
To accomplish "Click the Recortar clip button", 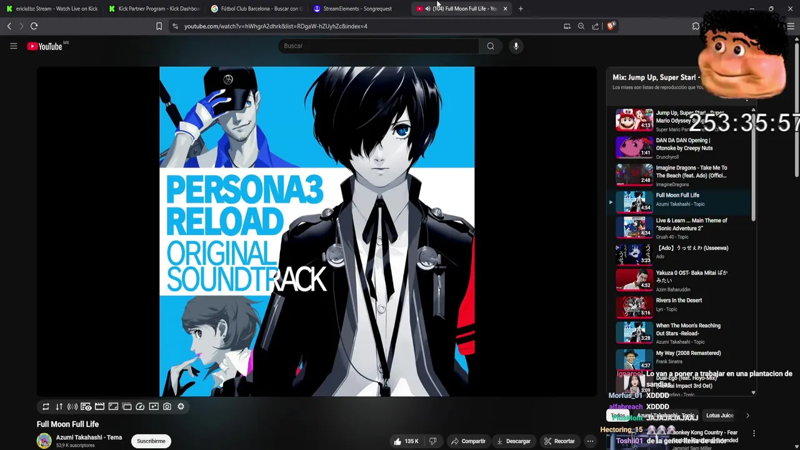I will [x=559, y=441].
